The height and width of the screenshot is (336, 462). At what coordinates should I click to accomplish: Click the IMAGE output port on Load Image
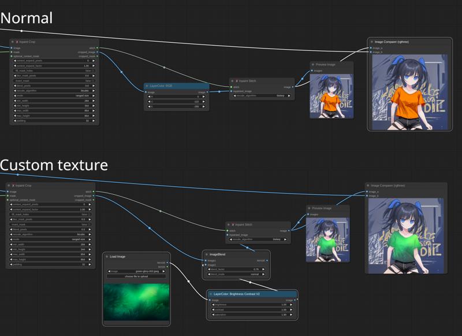[167, 263]
